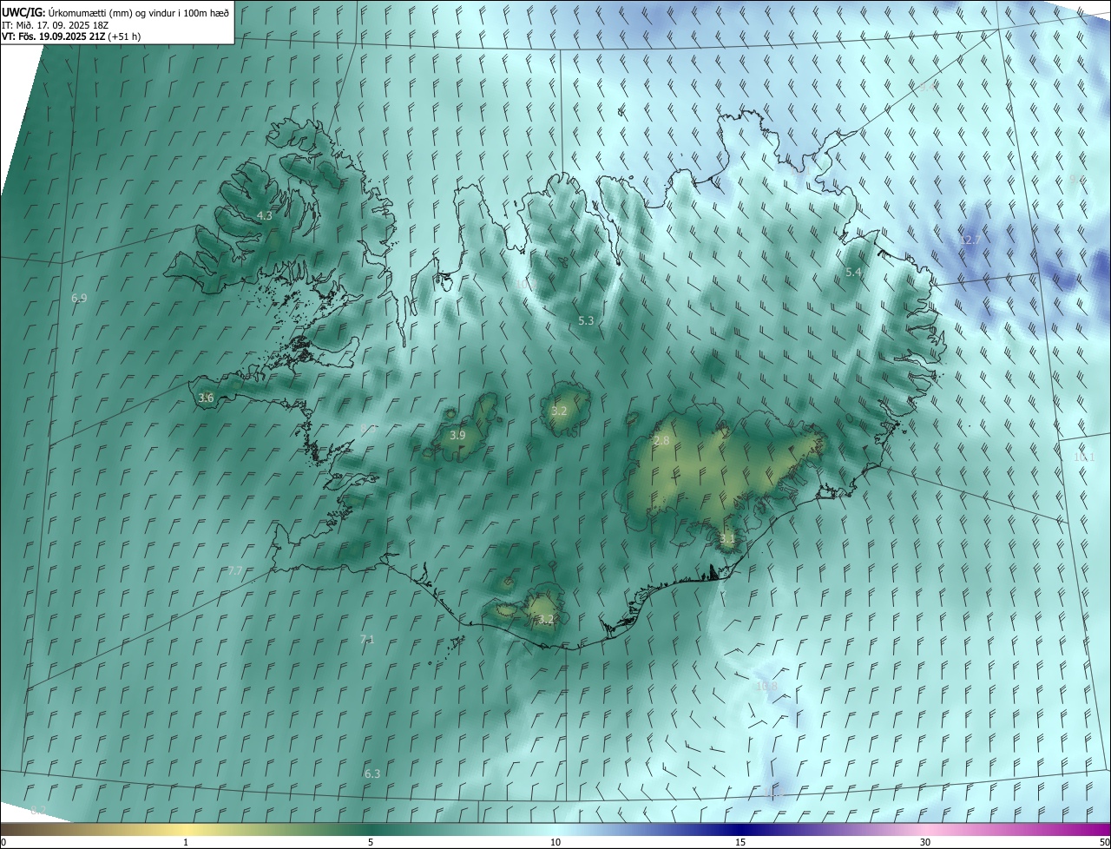Click the colorbar label 0
1111x849 pixels.
pyautogui.click(x=3, y=843)
